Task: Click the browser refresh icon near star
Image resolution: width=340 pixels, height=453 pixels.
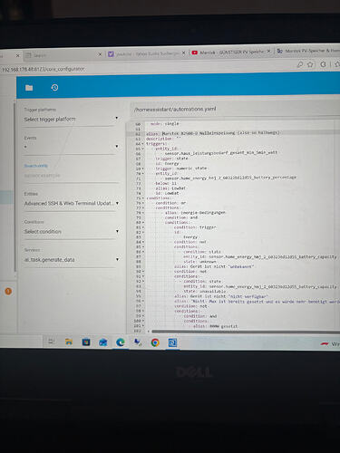Action: (323, 64)
